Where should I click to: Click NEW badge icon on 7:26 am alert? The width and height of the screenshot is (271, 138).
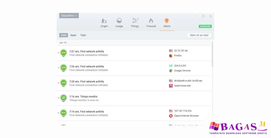pos(63,68)
